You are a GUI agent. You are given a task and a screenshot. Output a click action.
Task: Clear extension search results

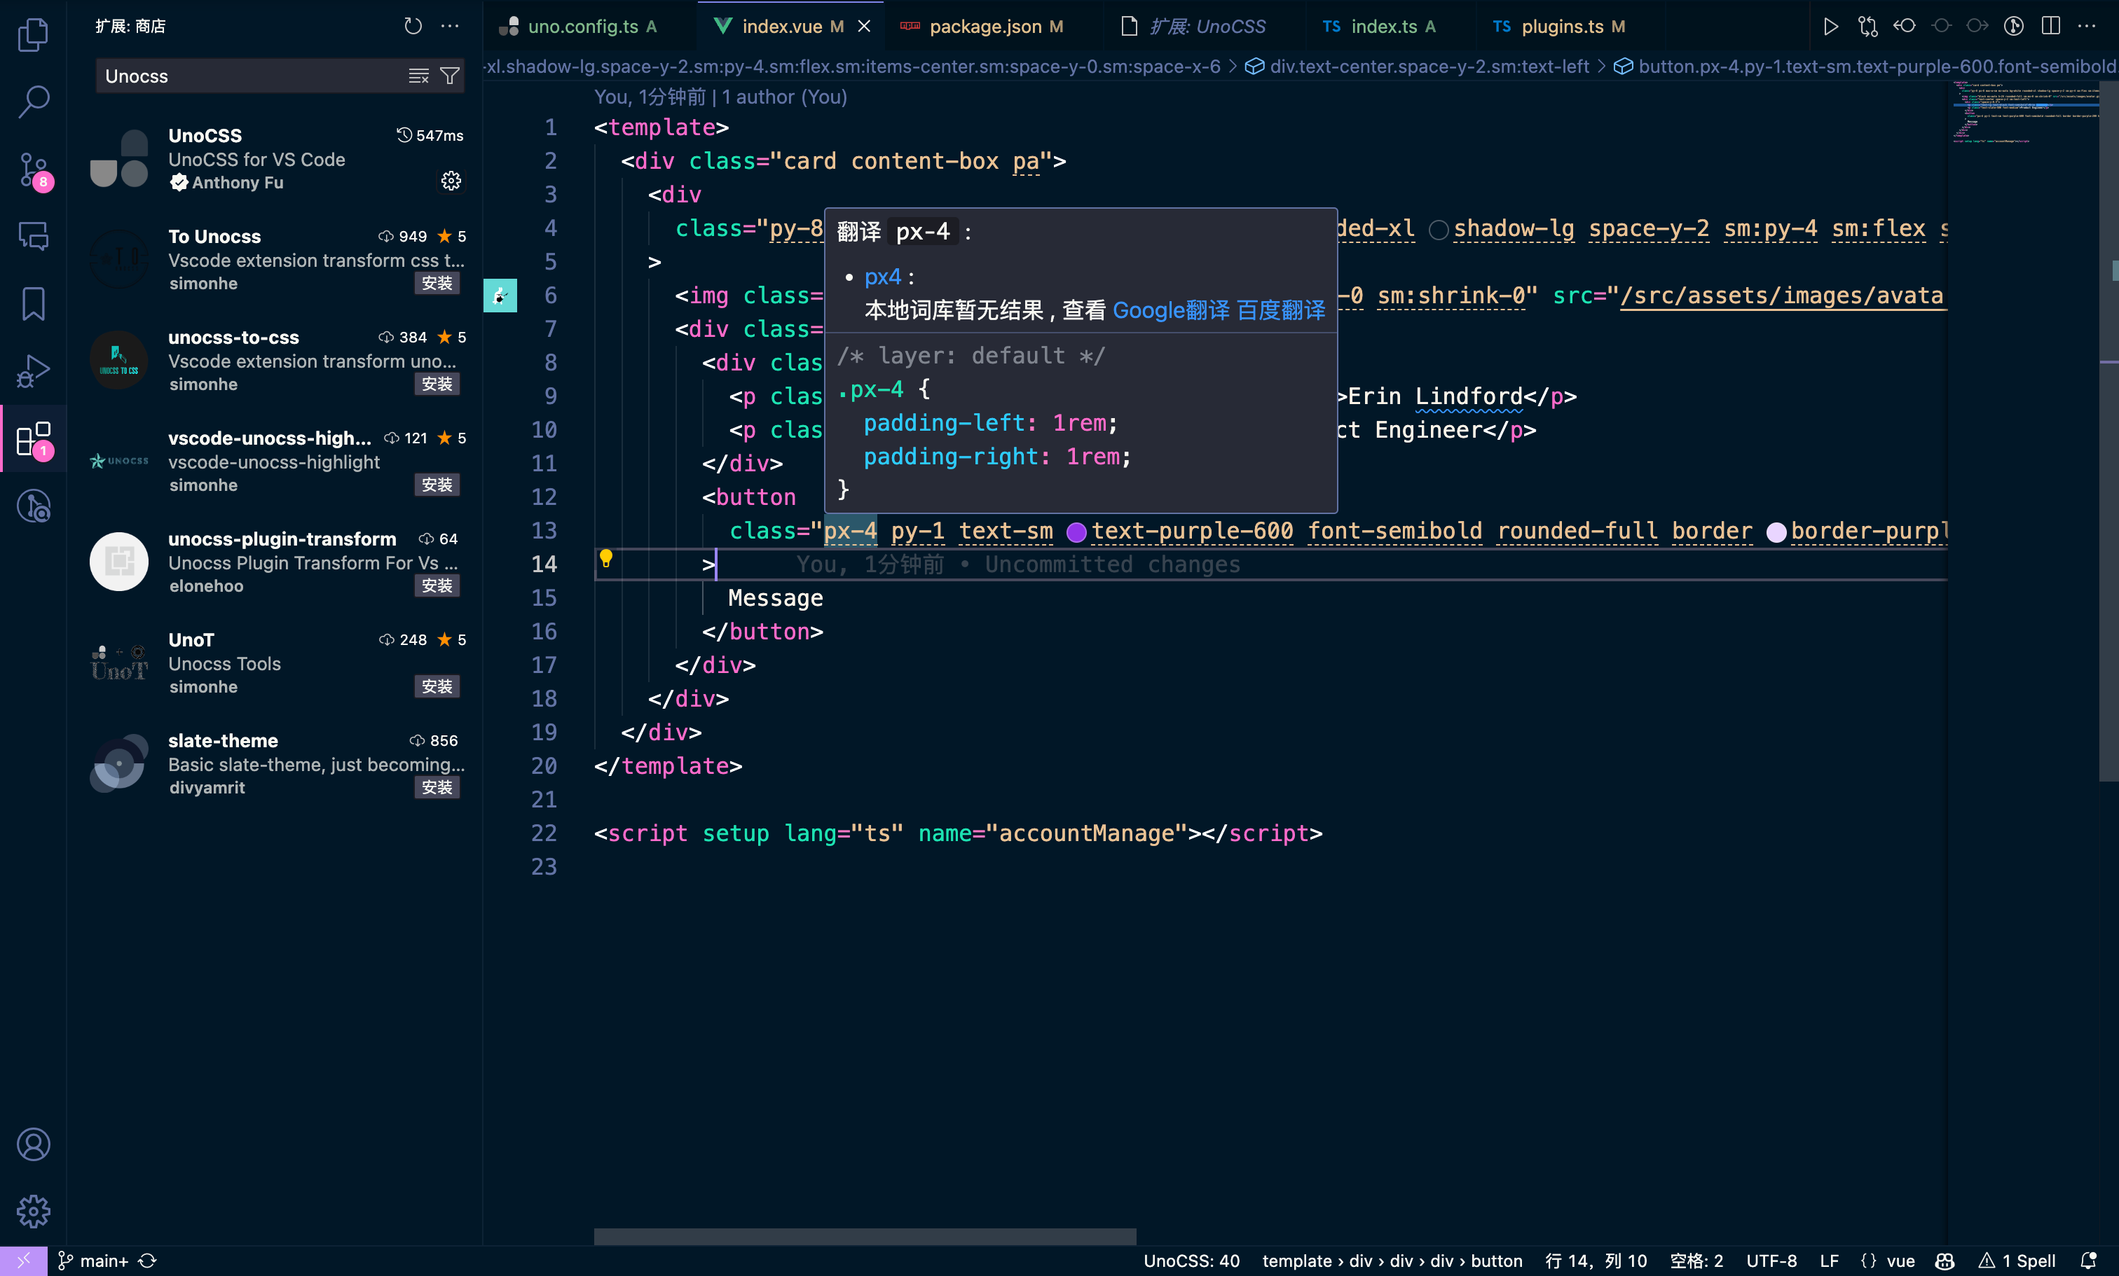[418, 76]
